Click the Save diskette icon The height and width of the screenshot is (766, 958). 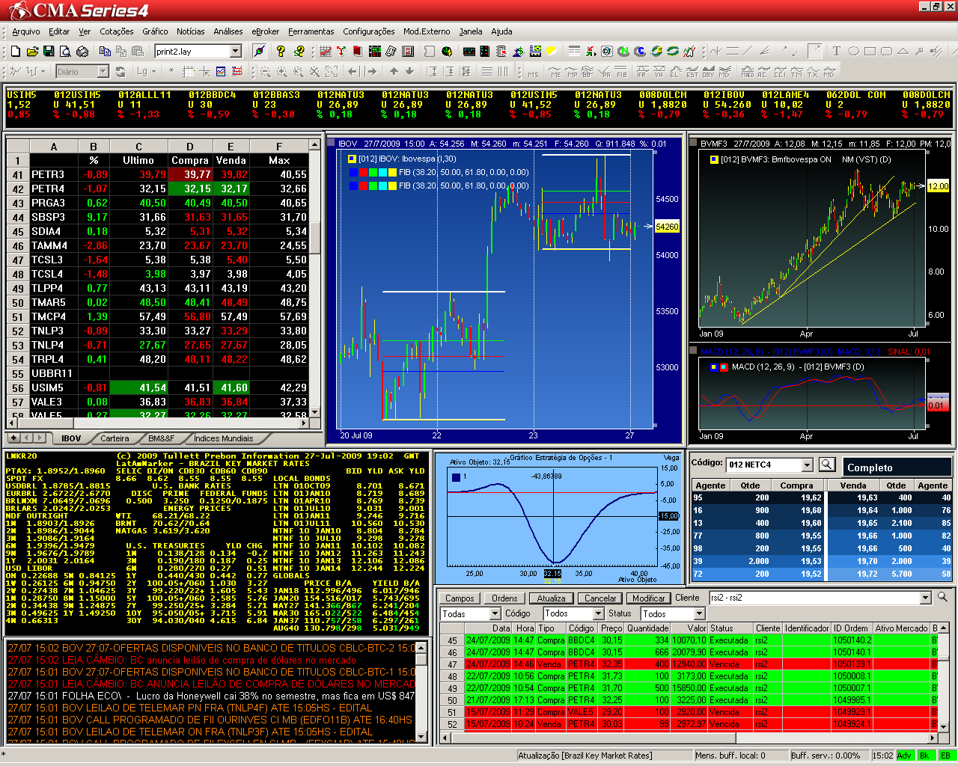49,52
